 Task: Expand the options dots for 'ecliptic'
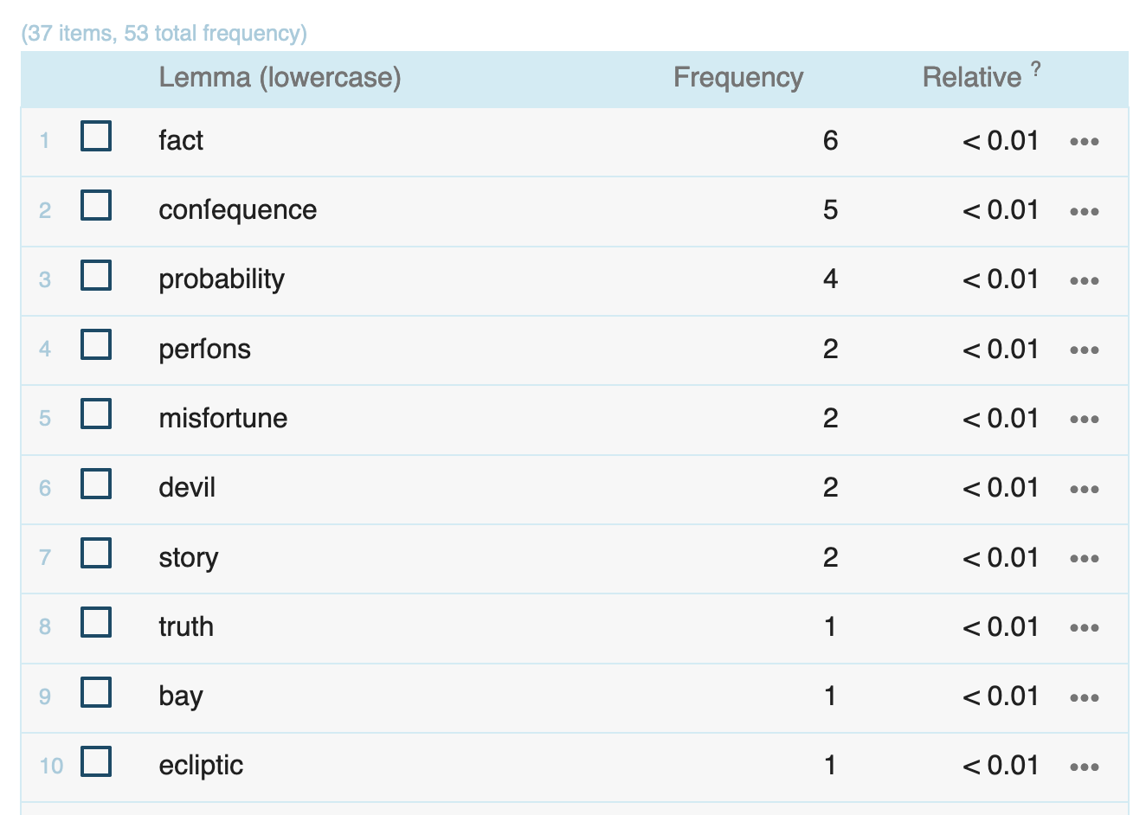point(1084,767)
